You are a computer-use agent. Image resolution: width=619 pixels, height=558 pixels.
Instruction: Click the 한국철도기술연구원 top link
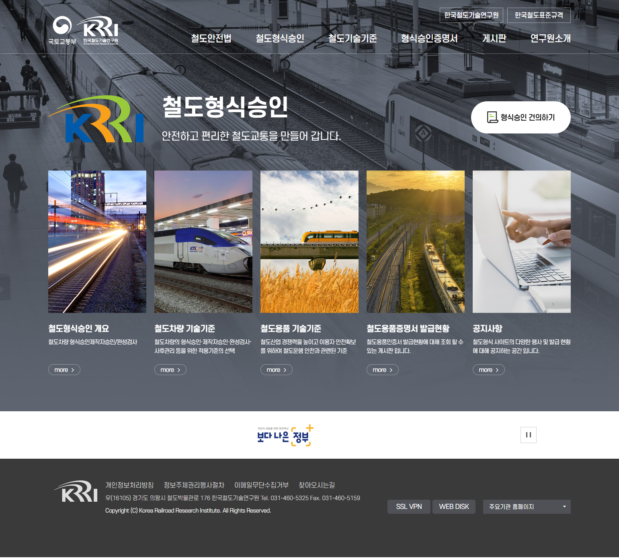pyautogui.click(x=471, y=15)
